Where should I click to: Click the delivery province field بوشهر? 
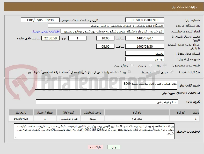145,53
